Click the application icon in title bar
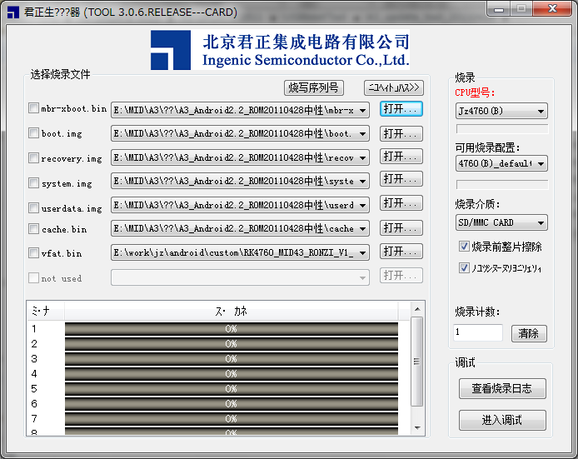The image size is (578, 459). click(x=12, y=12)
